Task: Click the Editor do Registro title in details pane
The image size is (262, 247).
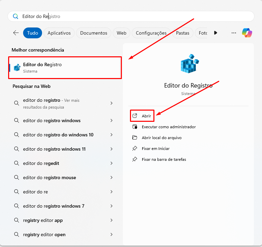Action: (188, 85)
